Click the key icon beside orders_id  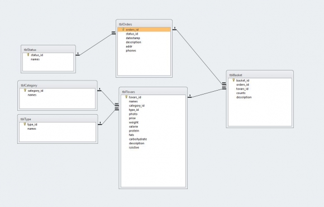pyautogui.click(x=123, y=30)
